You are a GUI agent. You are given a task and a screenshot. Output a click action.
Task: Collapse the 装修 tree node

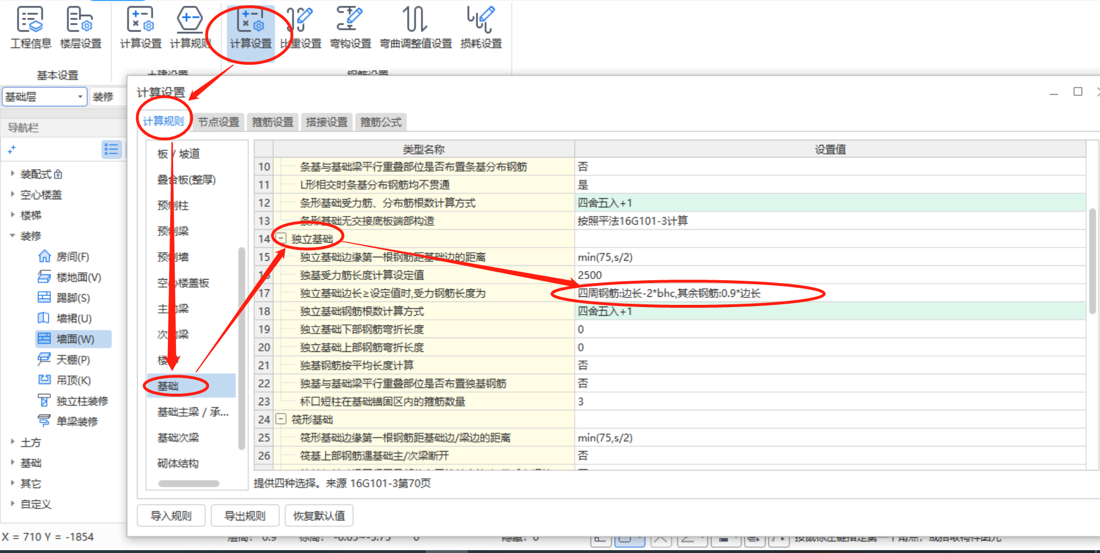[12, 235]
